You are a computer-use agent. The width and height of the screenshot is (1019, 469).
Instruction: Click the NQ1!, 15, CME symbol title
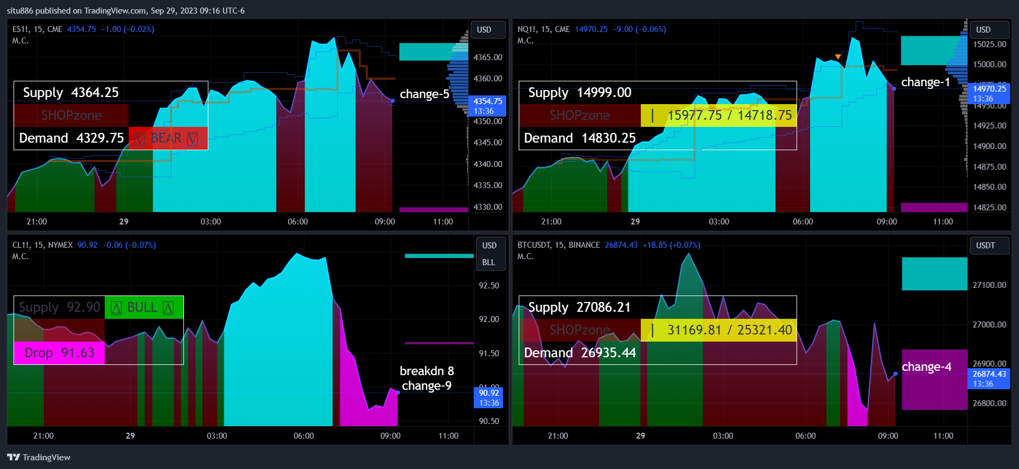544,29
